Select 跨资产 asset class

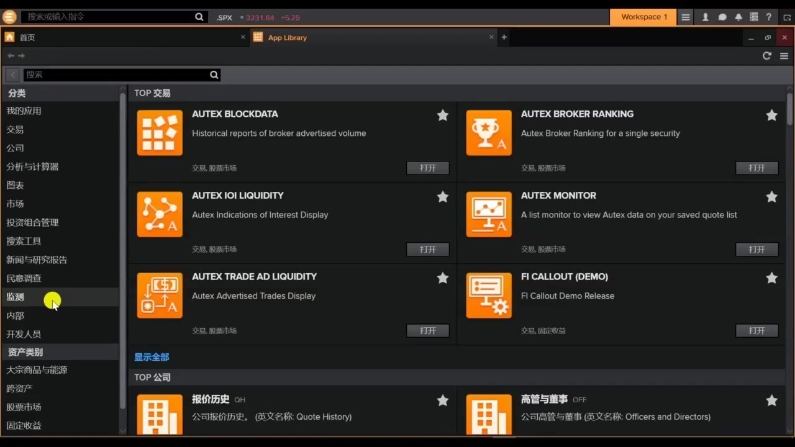click(x=59, y=388)
